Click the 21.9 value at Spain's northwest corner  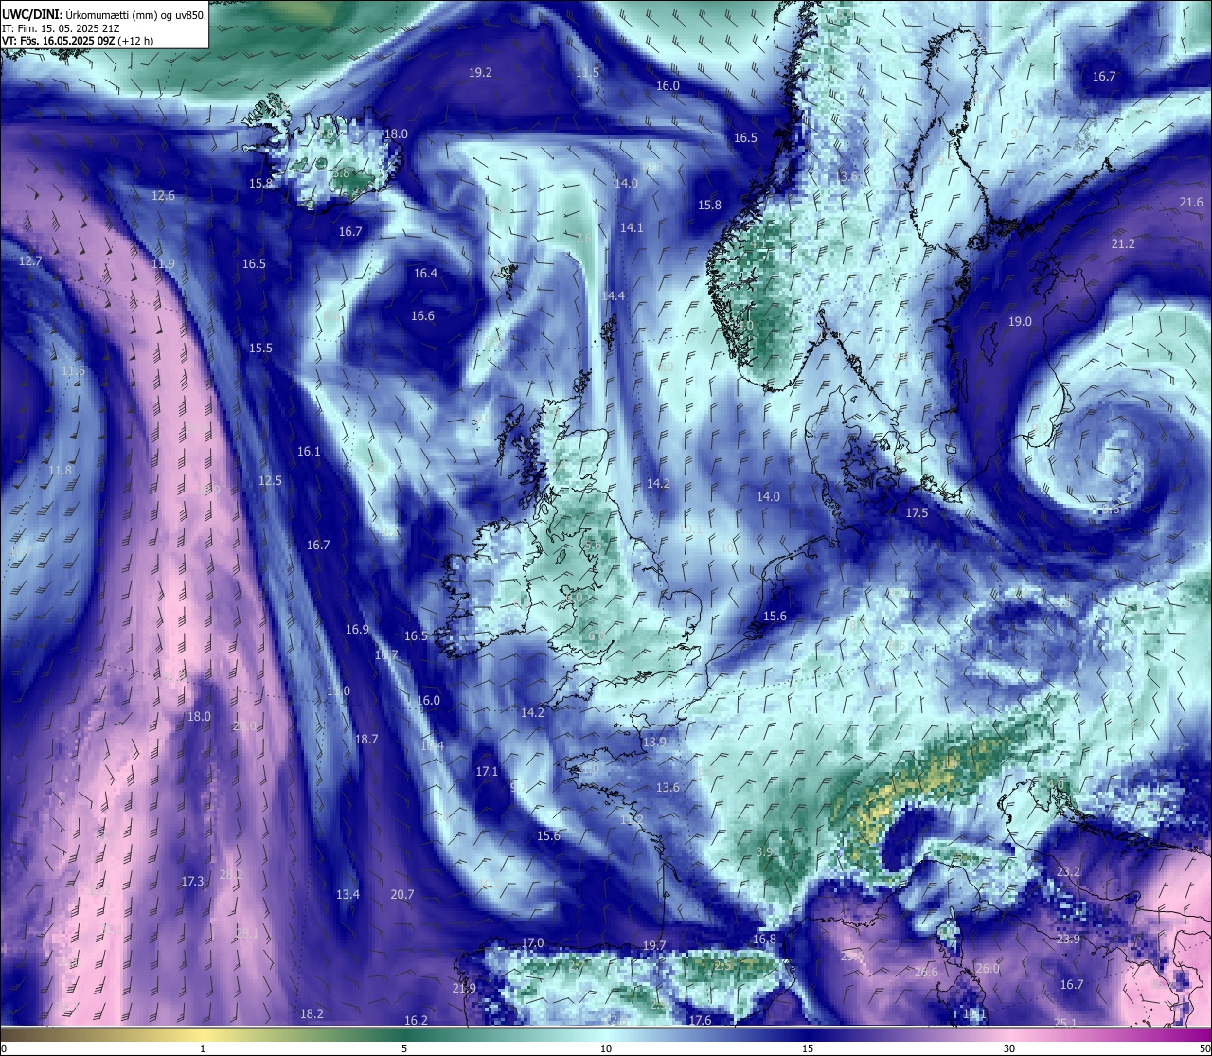point(464,988)
